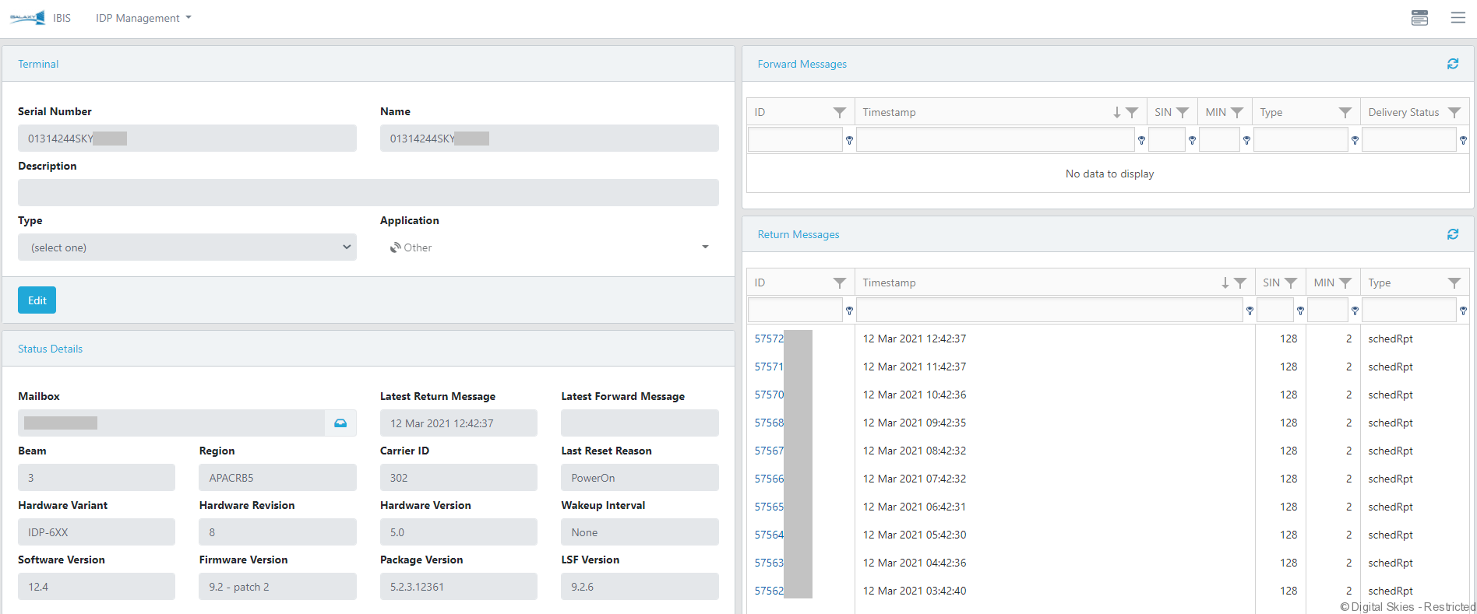Screen dimensions: 1477x614
Task: Open the terminal Type dropdown
Action: tap(187, 247)
